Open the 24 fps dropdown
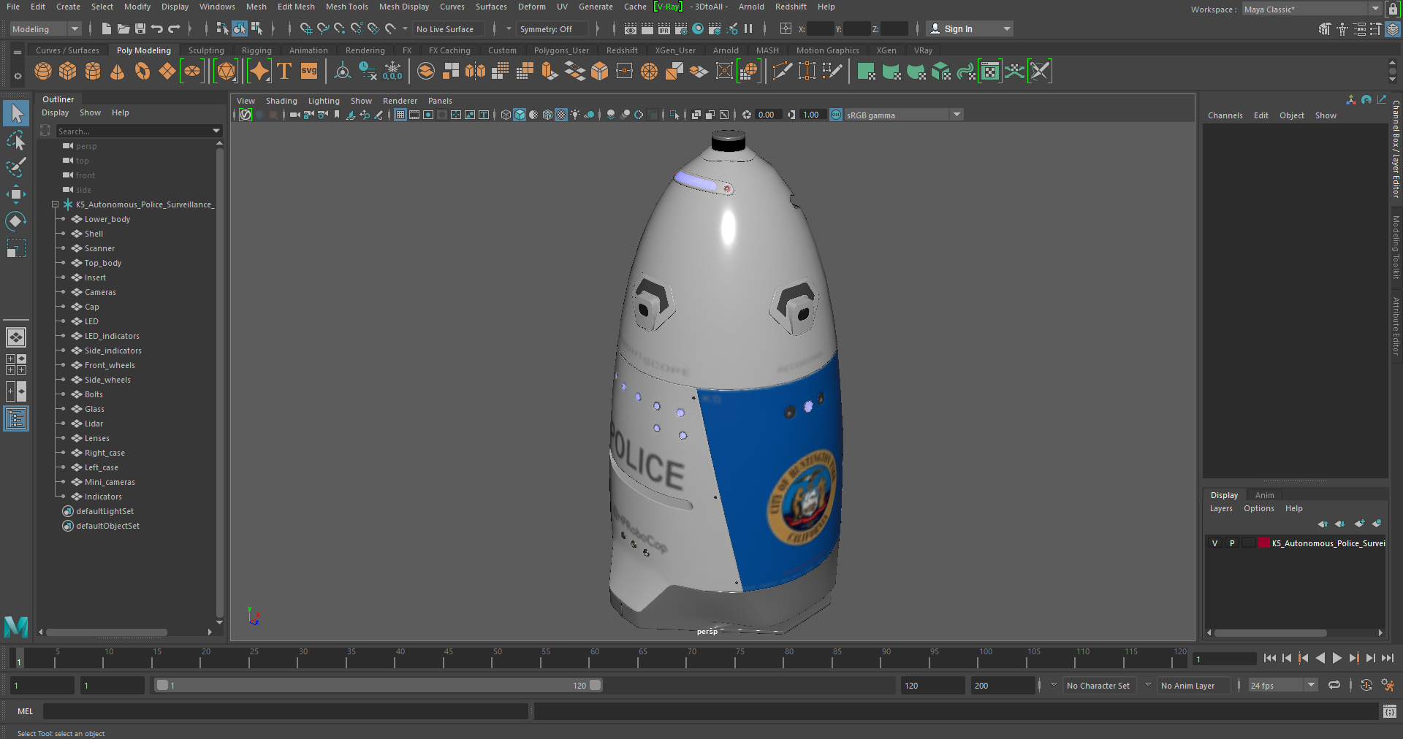Screen dimensions: 1403x739 [x=1282, y=686]
